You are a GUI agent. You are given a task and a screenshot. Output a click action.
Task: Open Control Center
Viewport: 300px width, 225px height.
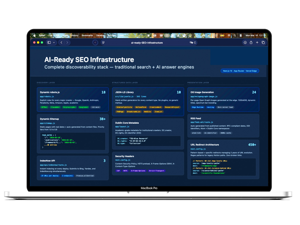pyautogui.click(x=241, y=35)
